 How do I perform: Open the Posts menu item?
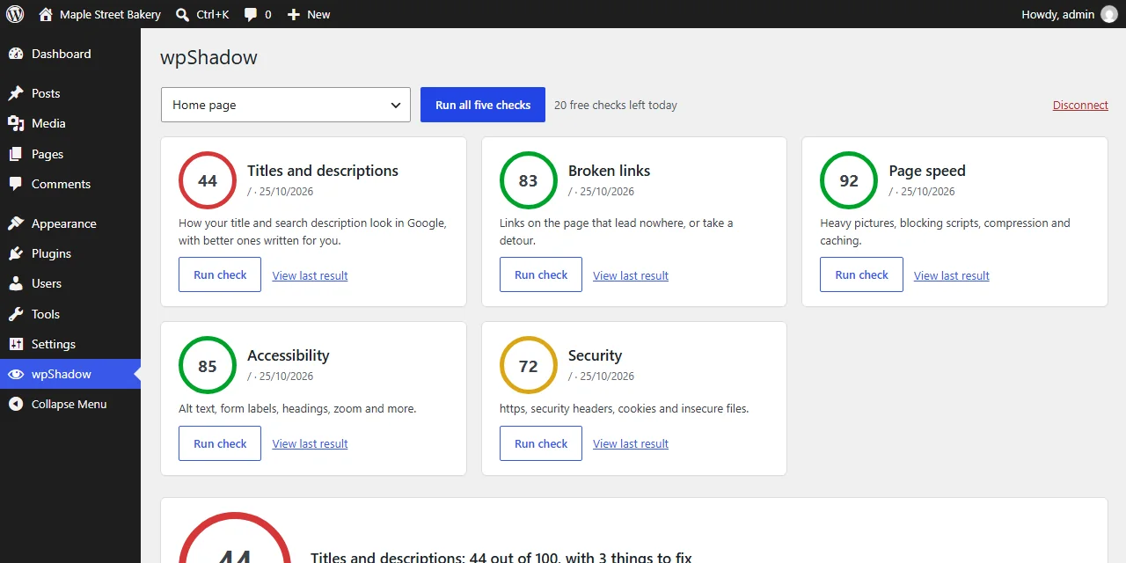click(70, 93)
